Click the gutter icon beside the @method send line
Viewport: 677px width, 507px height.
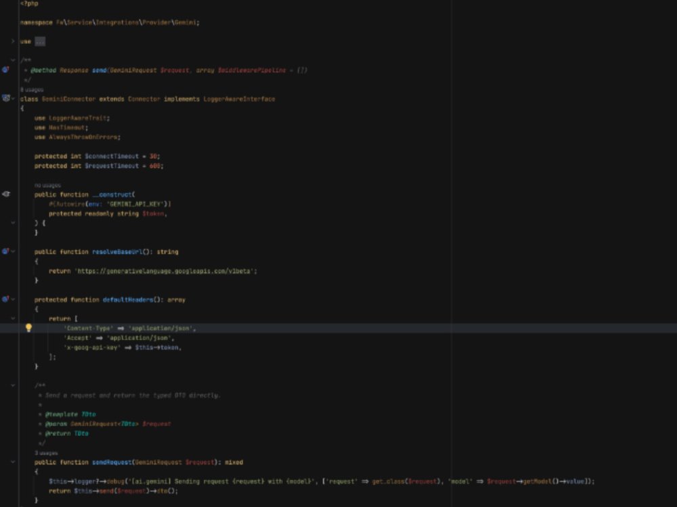point(5,70)
